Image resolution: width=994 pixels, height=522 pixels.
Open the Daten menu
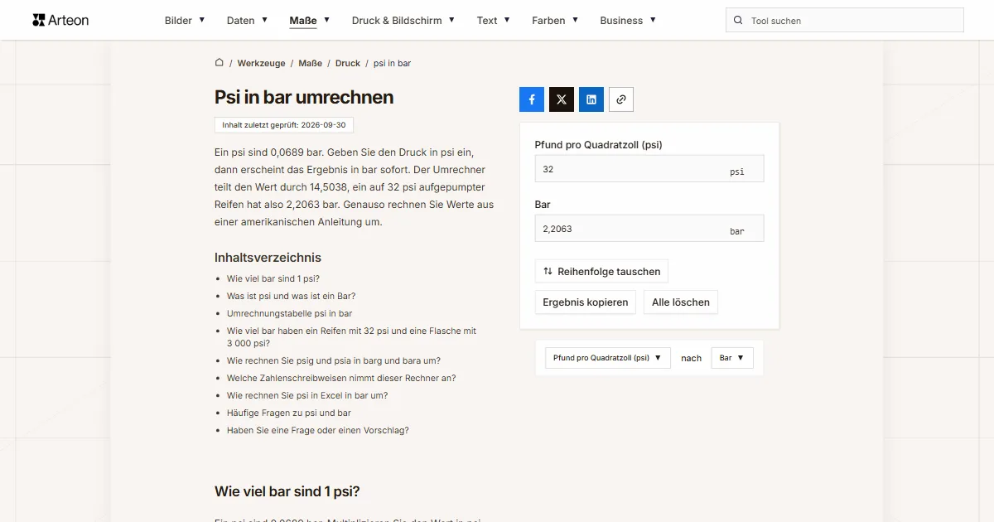tap(247, 21)
